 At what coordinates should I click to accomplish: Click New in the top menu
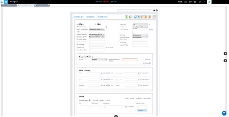tap(99, 2)
